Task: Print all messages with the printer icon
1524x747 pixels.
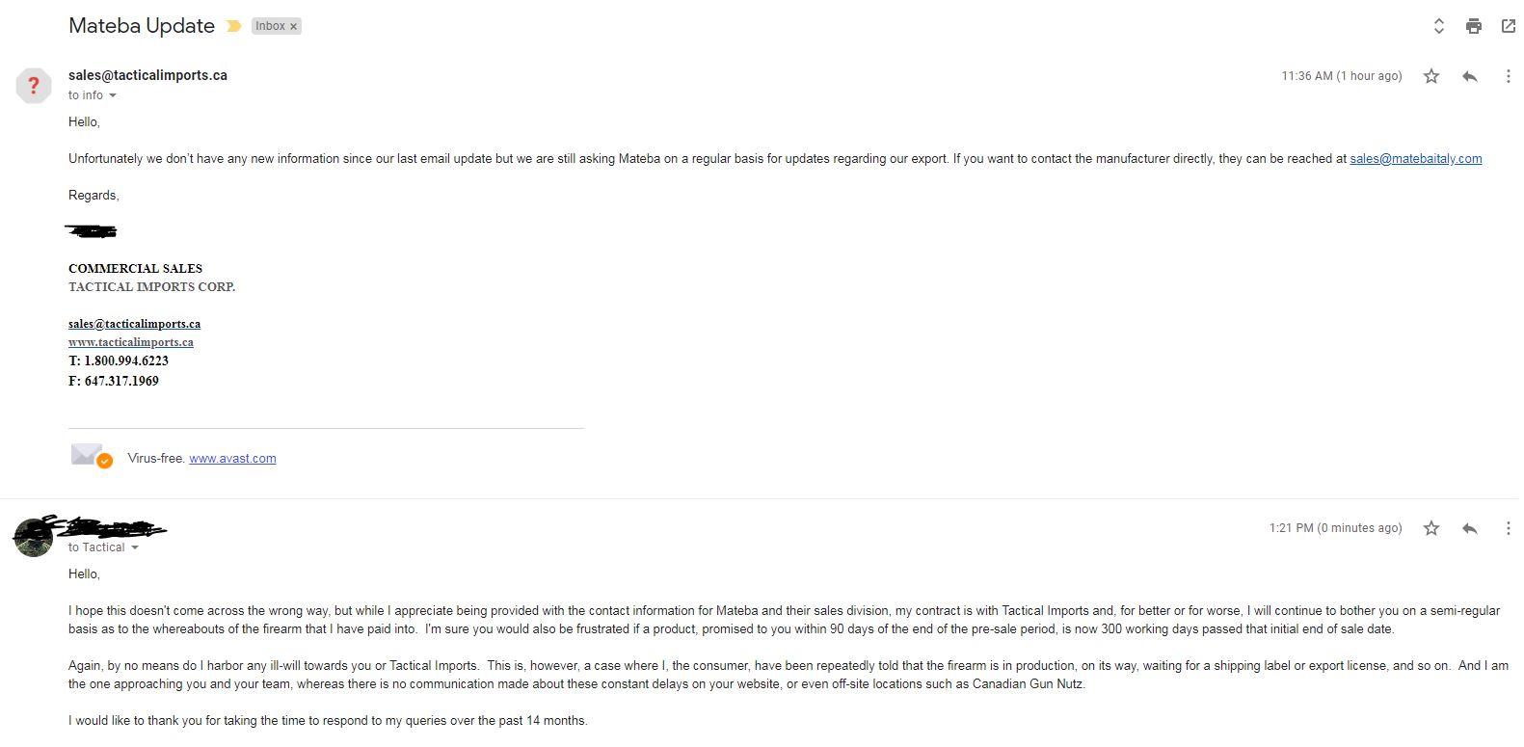Action: pyautogui.click(x=1473, y=27)
